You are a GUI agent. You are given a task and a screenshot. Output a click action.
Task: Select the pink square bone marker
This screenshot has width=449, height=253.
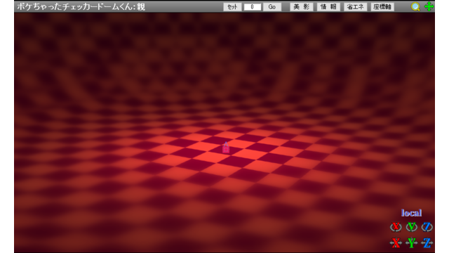coord(226,150)
